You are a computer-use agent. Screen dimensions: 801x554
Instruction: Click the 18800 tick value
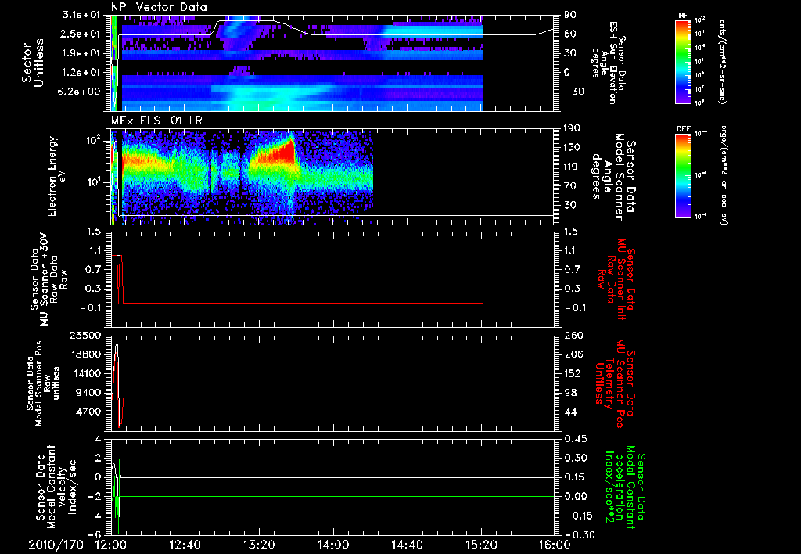coord(86,354)
